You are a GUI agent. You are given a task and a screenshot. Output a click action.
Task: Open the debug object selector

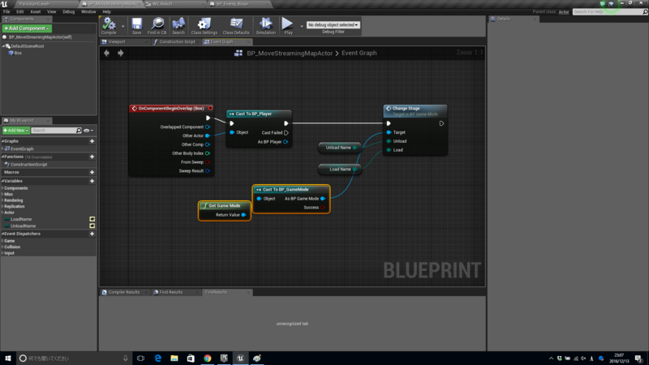pos(333,25)
